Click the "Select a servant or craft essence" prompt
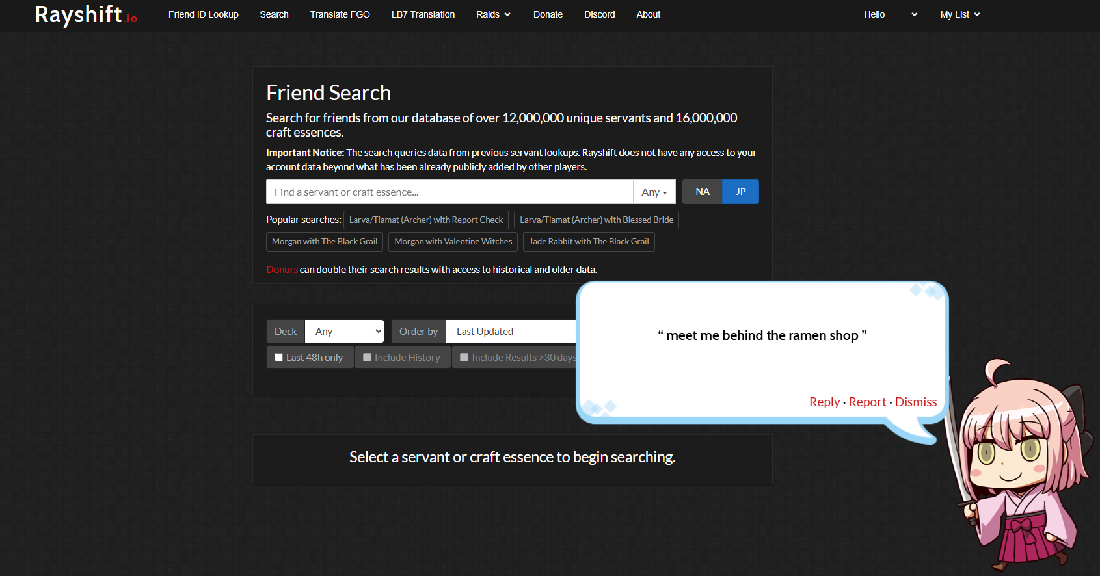This screenshot has height=576, width=1100. 513,458
